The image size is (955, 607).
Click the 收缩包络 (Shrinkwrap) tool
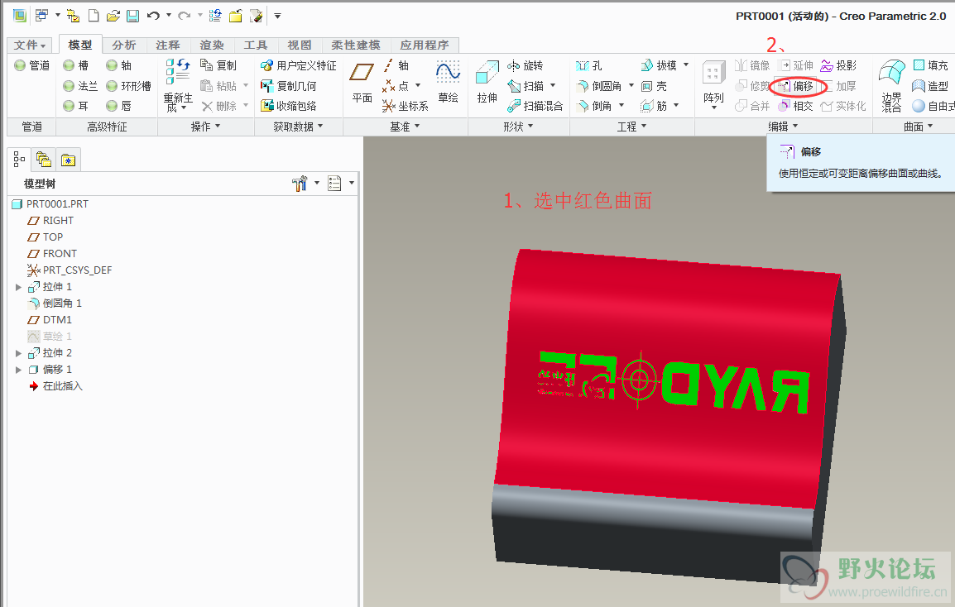[x=289, y=106]
